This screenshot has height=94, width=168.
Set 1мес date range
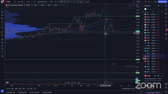pos(12,89)
